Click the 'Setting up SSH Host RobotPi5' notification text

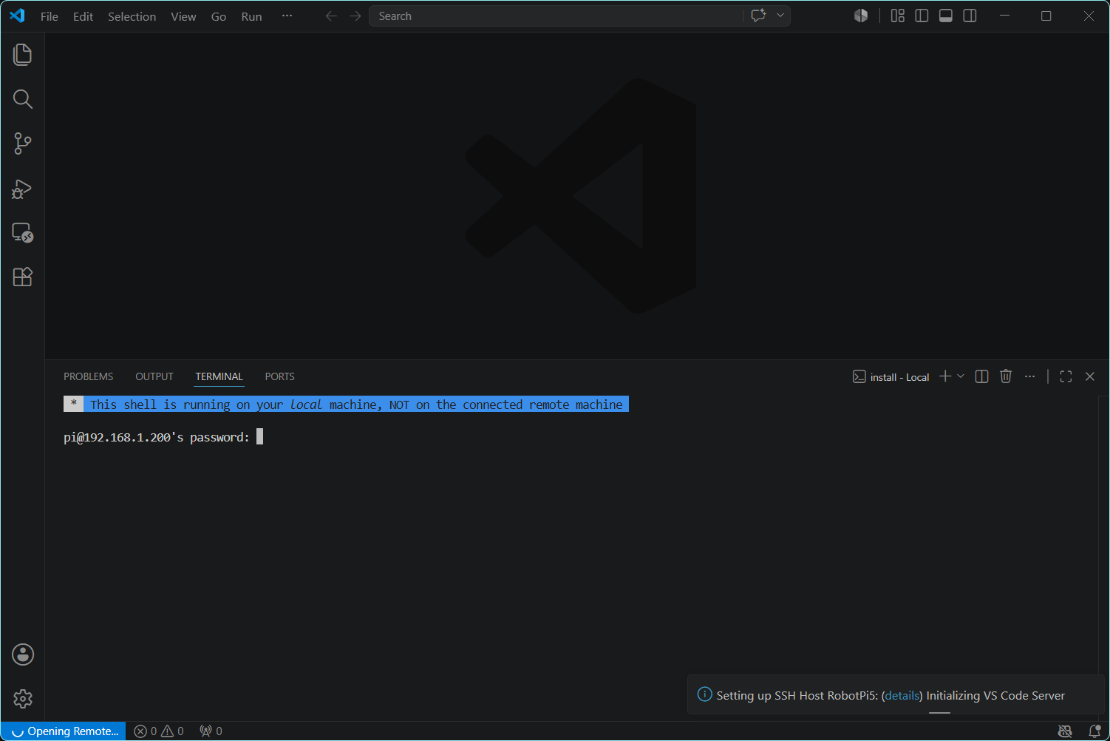pyautogui.click(x=797, y=695)
